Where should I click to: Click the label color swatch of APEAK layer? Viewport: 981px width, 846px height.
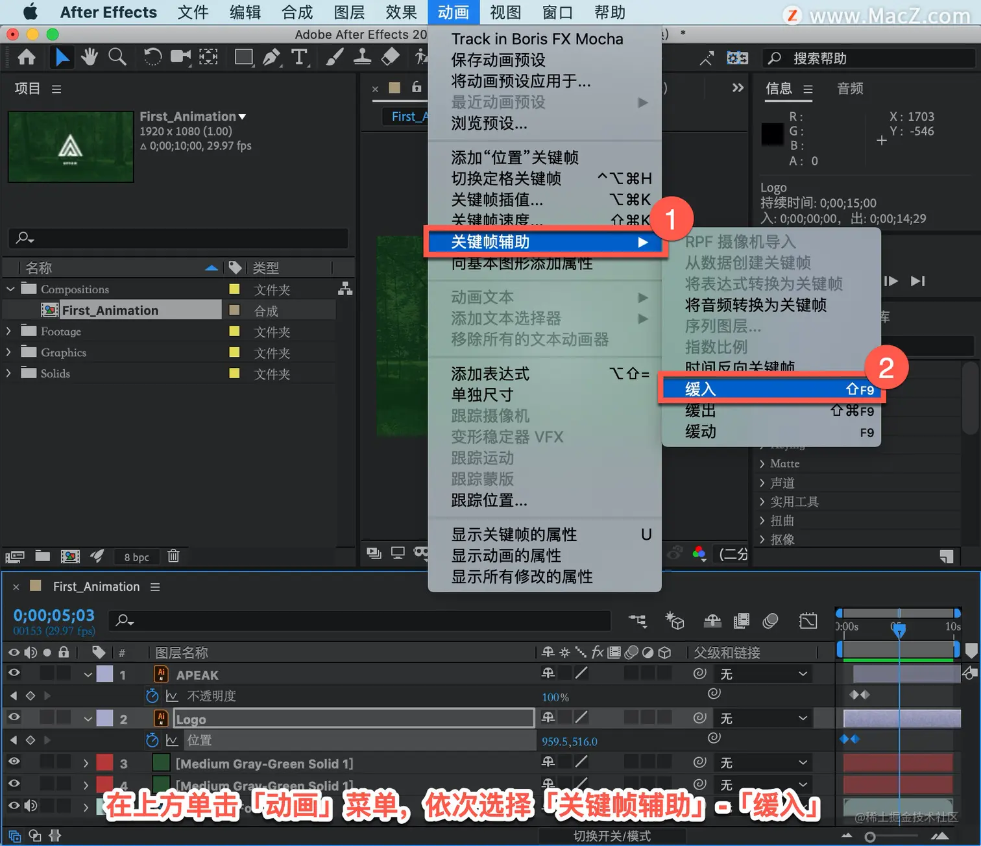pyautogui.click(x=105, y=674)
